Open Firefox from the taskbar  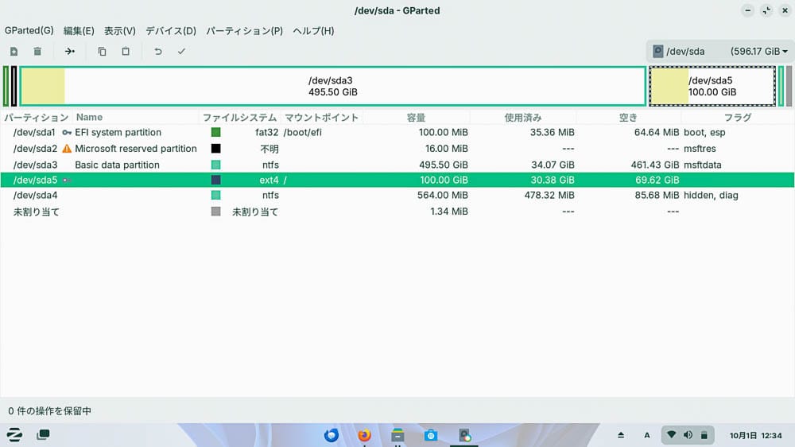(365, 435)
